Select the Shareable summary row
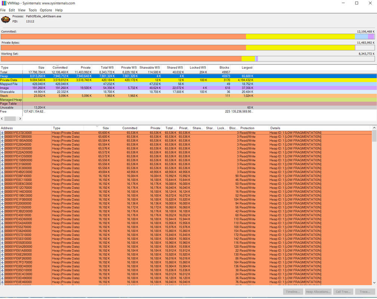377x299 pixels. (x=188, y=92)
